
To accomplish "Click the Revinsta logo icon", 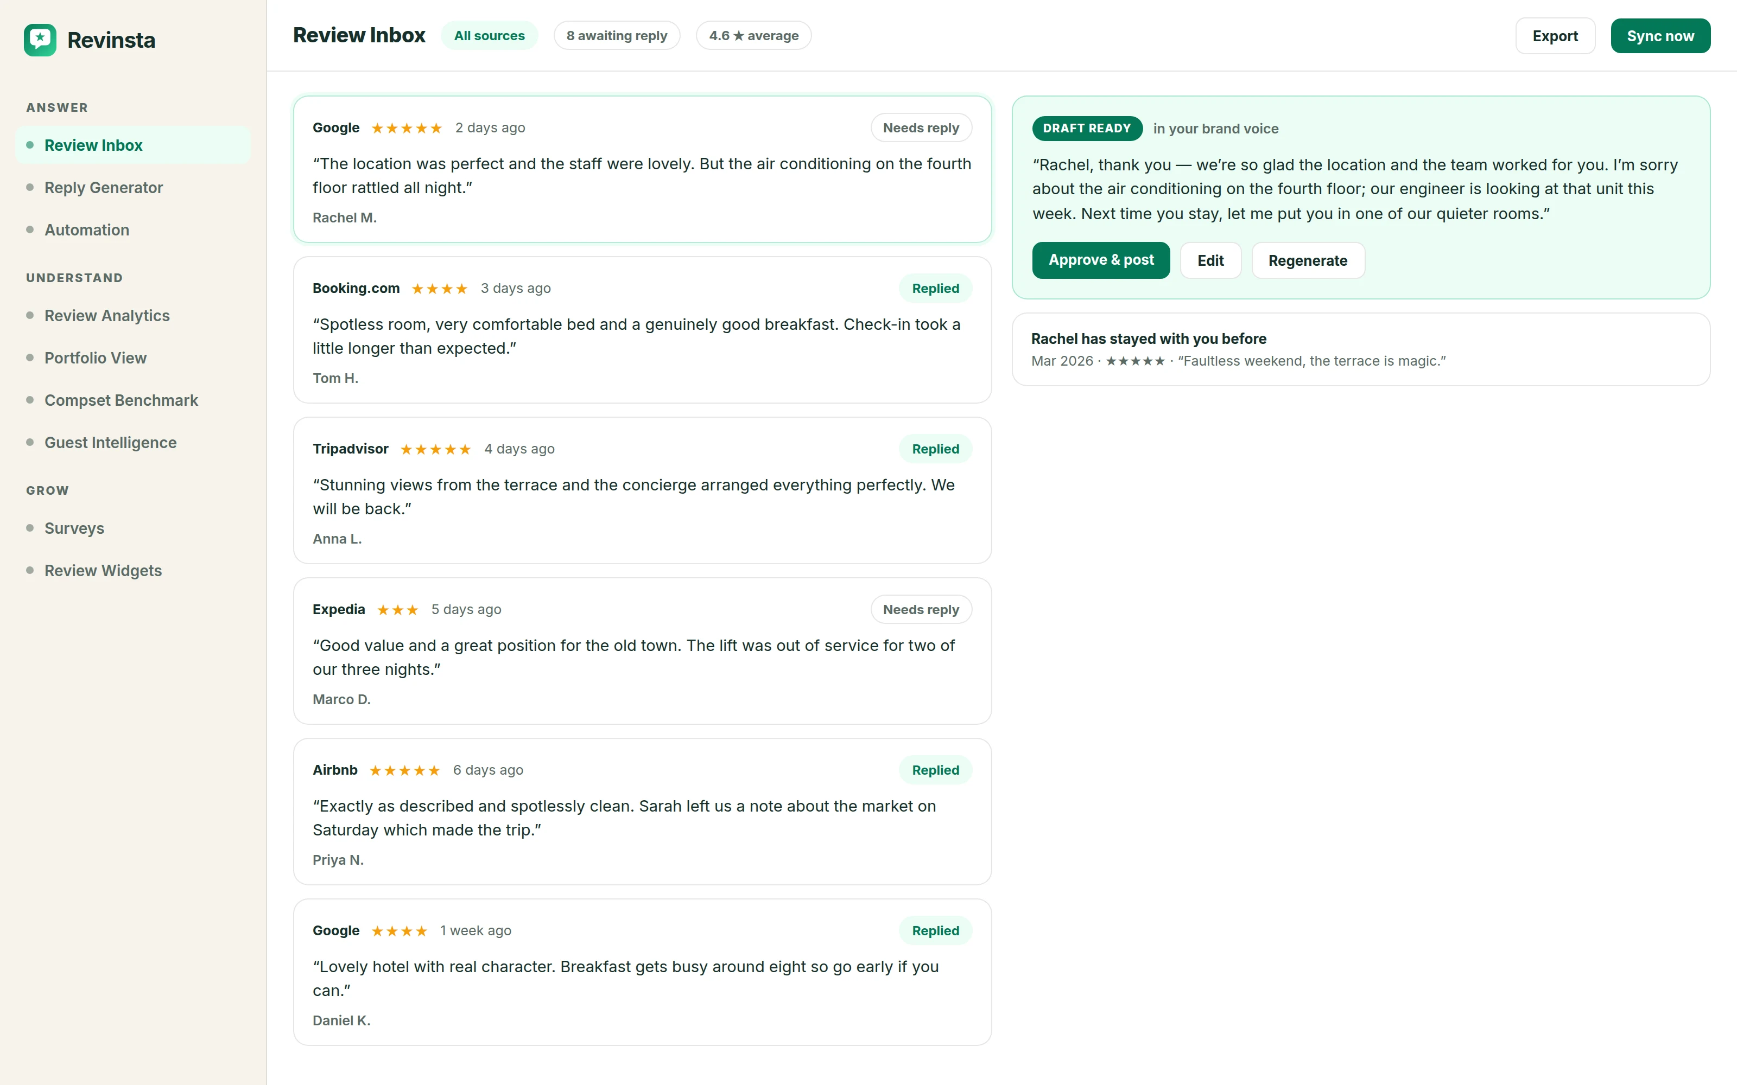I will (40, 40).
